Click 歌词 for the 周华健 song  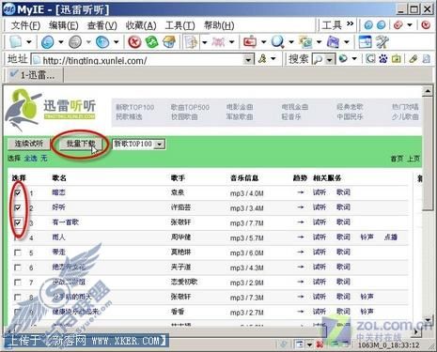pos(343,237)
